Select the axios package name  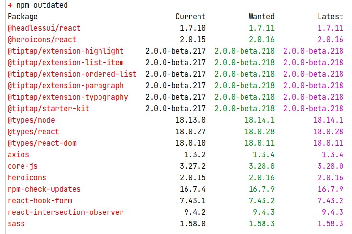[x=18, y=154]
